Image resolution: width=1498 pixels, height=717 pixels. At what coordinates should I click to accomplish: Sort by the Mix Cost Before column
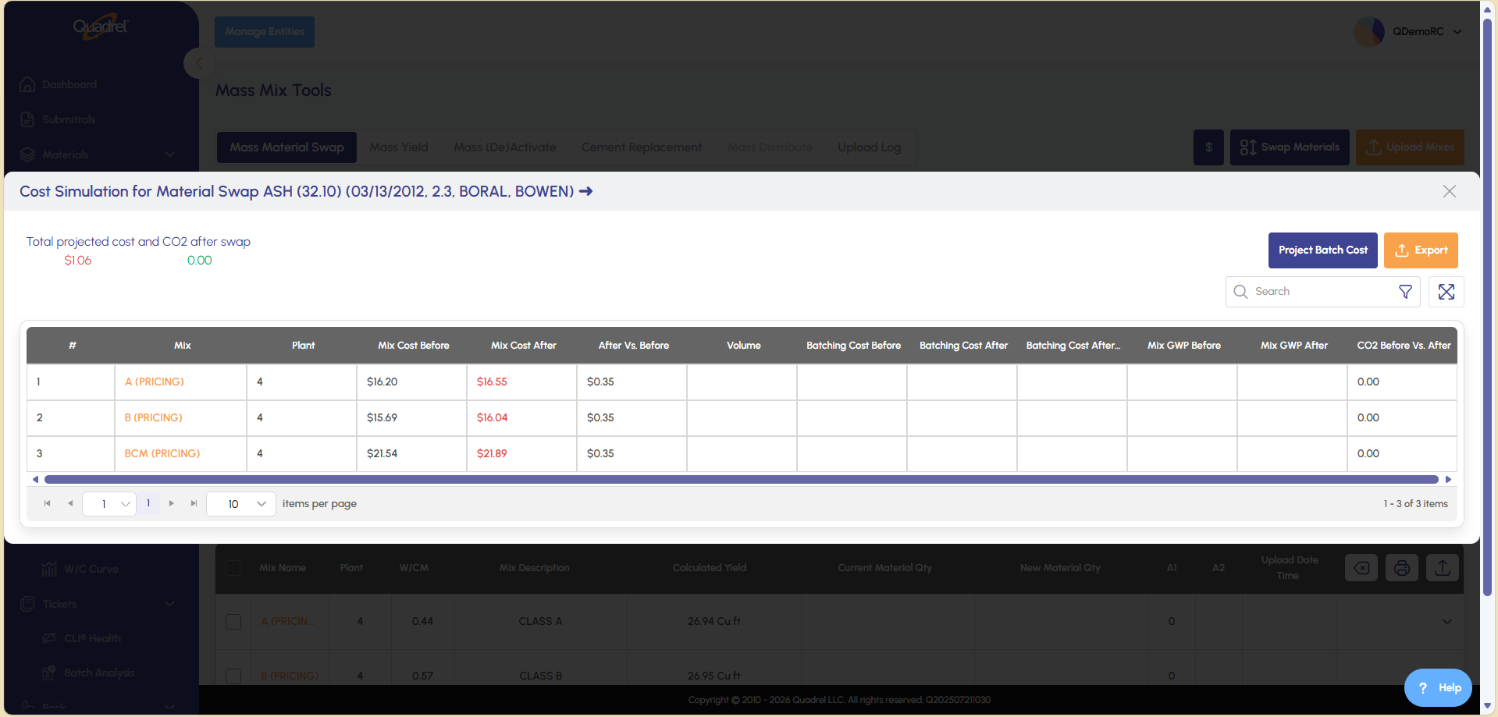coord(414,346)
